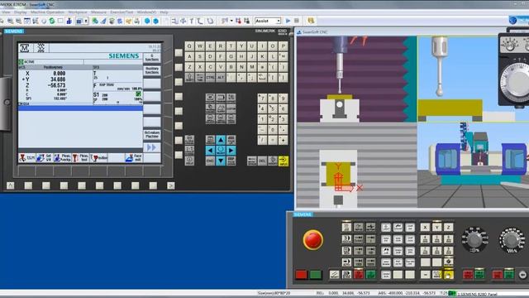Select the Y axis key on machine panel
This screenshot has height=298, width=529.
click(x=437, y=228)
